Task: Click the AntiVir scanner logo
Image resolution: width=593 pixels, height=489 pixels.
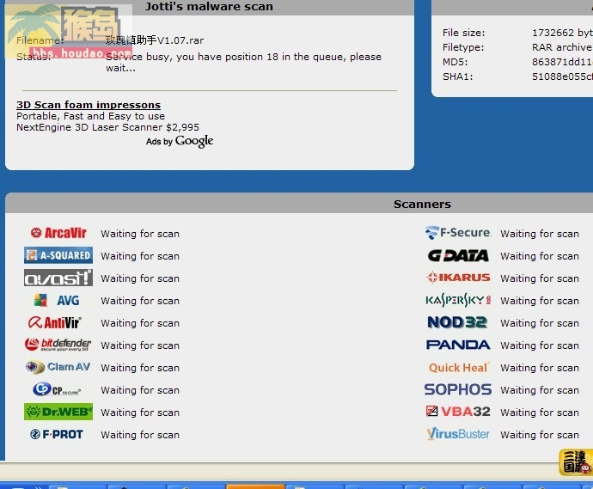Action: click(54, 322)
